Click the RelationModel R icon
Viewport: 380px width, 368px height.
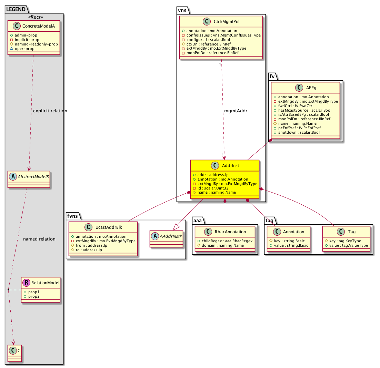[26, 283]
